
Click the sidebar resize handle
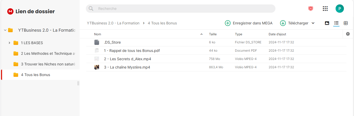pos(78,83)
